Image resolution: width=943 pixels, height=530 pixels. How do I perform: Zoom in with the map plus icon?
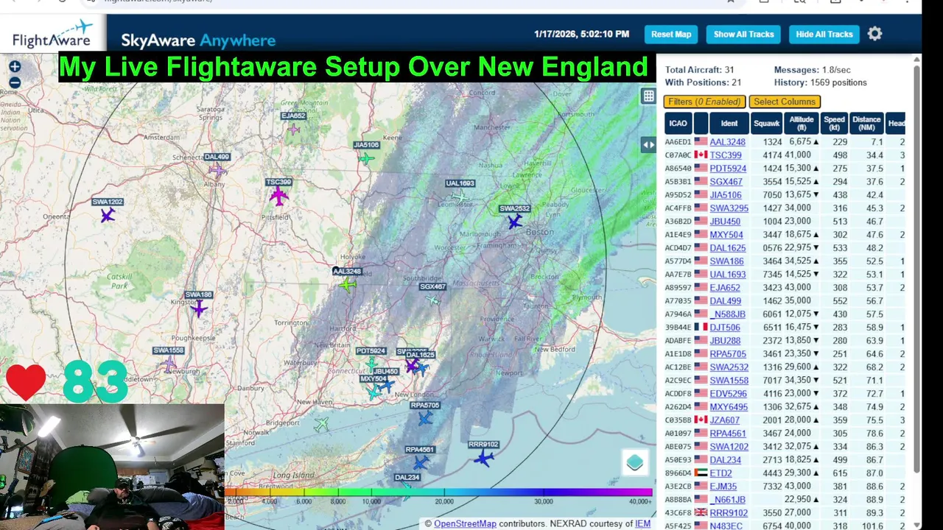[x=15, y=67]
